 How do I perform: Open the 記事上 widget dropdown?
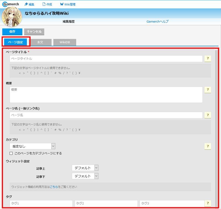85,168
